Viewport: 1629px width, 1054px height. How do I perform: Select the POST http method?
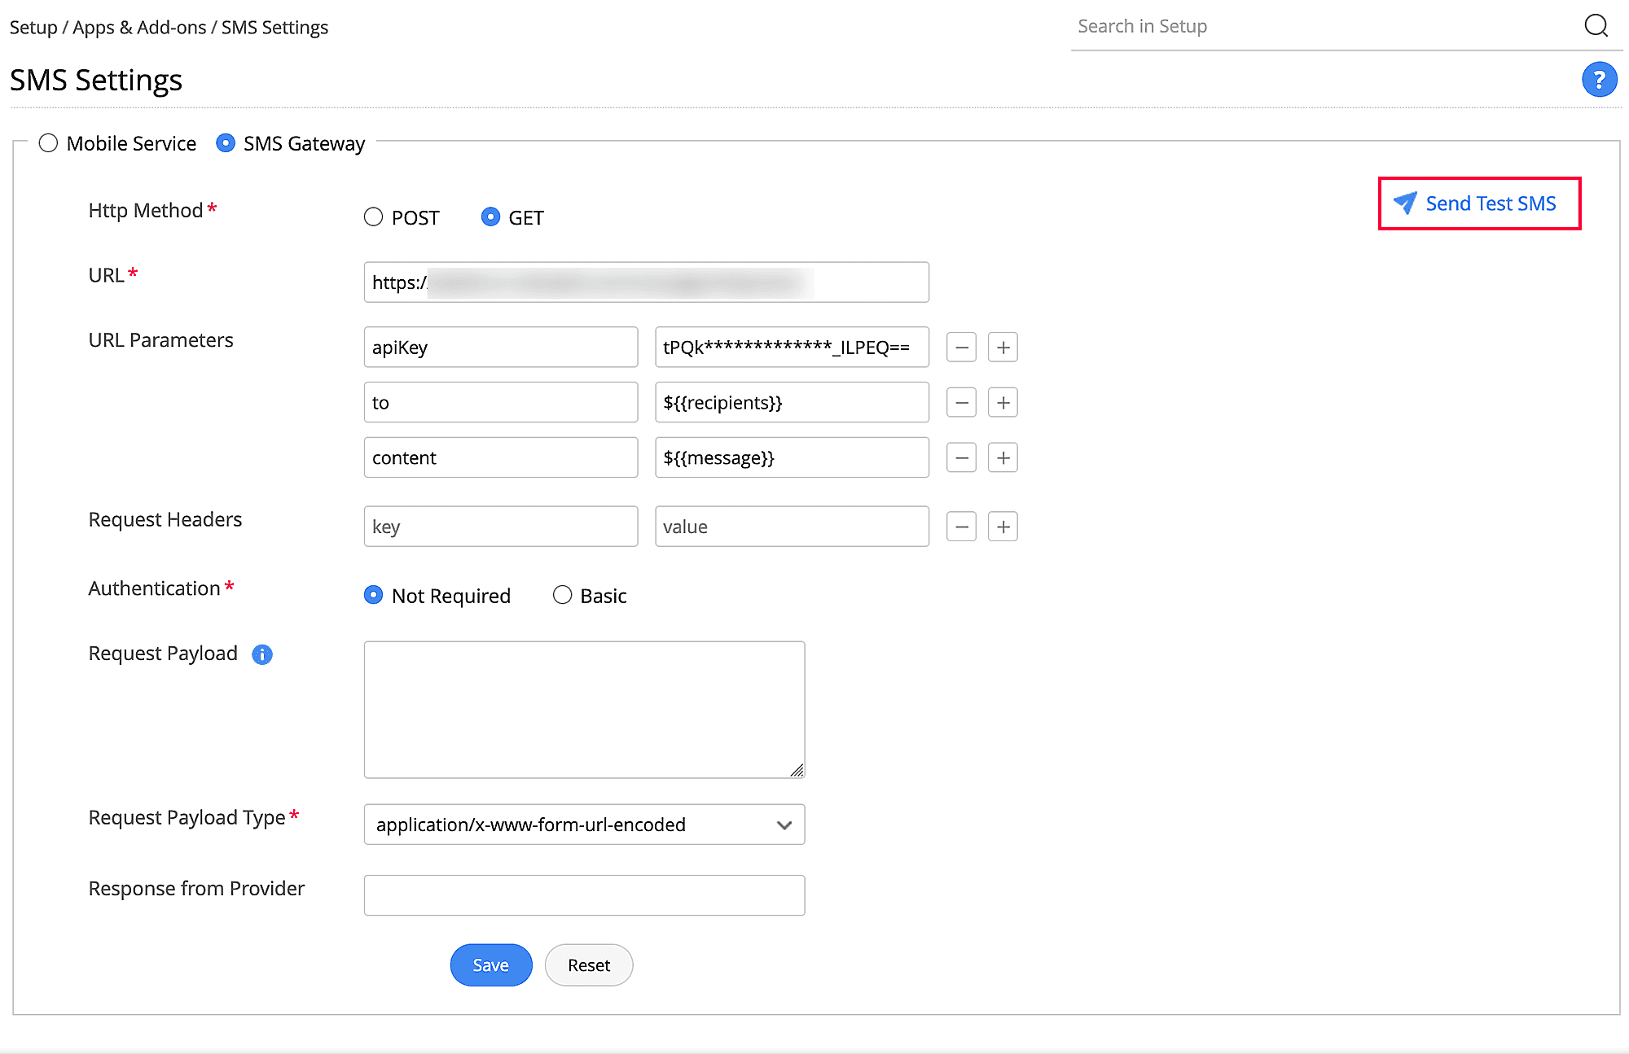pos(373,217)
